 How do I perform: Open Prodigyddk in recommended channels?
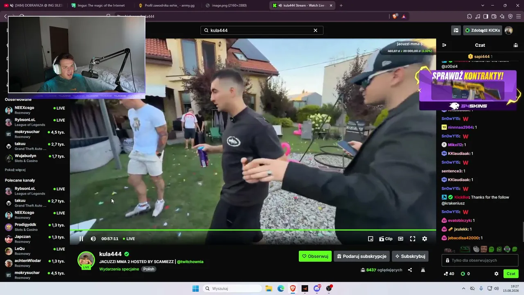(x=35, y=227)
